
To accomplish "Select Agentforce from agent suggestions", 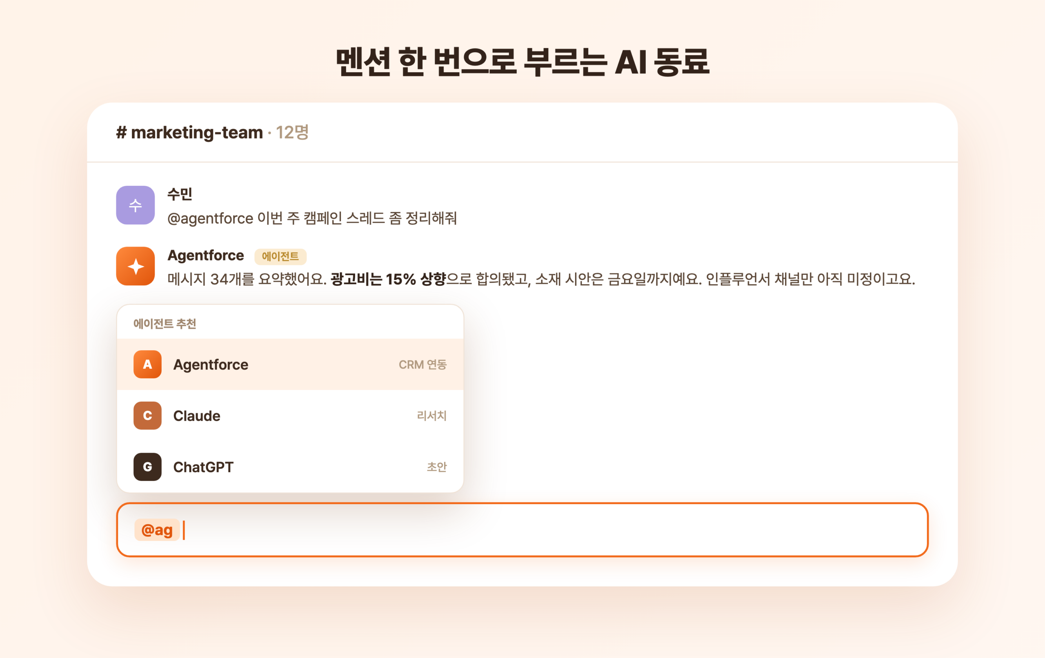I will (290, 364).
